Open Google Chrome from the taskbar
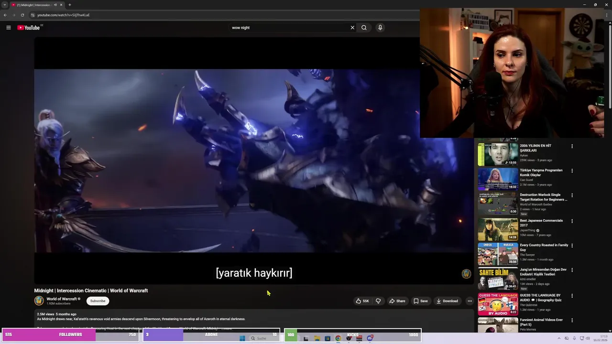 click(x=338, y=338)
